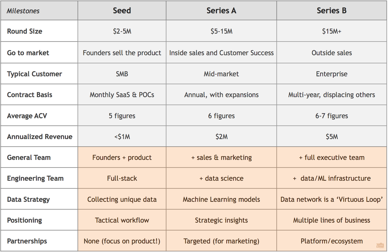Screen dimensions: 388x252
Task: Click the Full-stack engineering cell
Action: 122,178
